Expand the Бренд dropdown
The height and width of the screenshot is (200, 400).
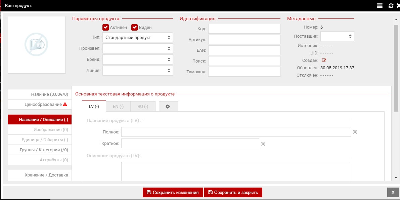point(138,59)
